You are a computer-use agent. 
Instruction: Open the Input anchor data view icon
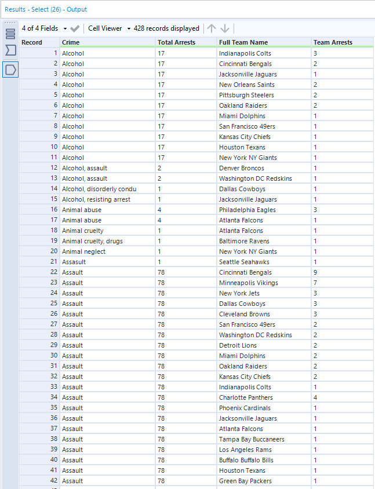pos(10,50)
